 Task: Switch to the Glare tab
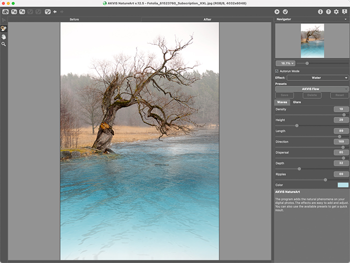coord(297,102)
